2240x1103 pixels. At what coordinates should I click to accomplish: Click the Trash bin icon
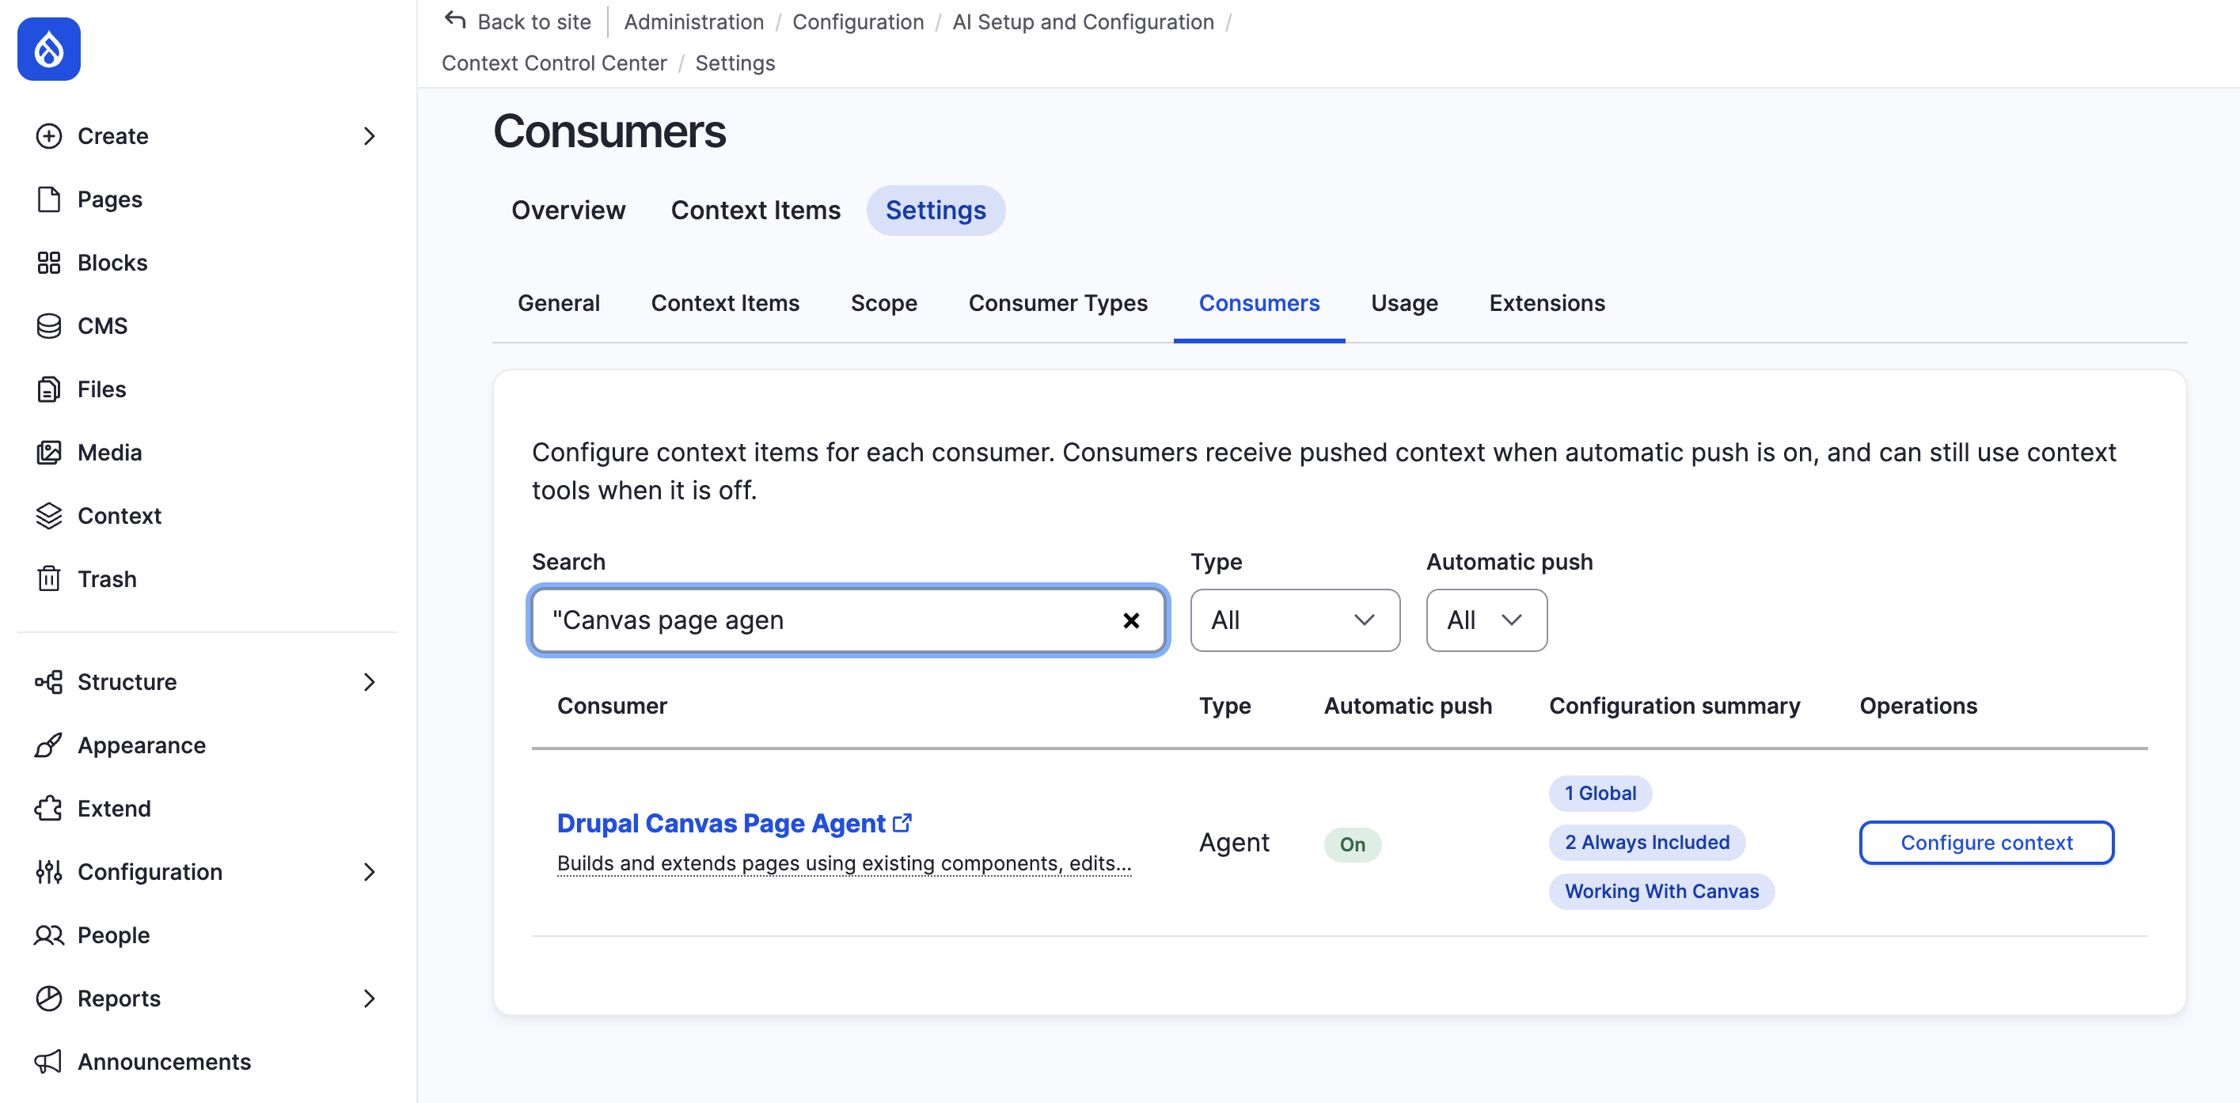point(49,579)
